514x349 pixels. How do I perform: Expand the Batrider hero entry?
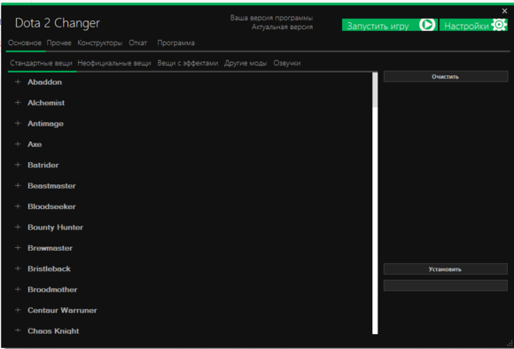pyautogui.click(x=18, y=165)
